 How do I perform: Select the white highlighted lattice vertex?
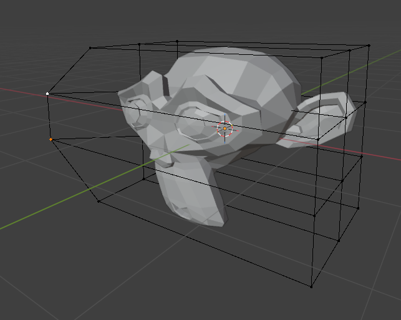click(x=47, y=94)
